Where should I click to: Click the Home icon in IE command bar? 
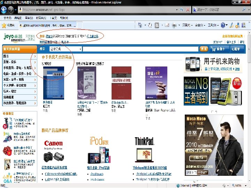pyautogui.click(x=140, y=25)
